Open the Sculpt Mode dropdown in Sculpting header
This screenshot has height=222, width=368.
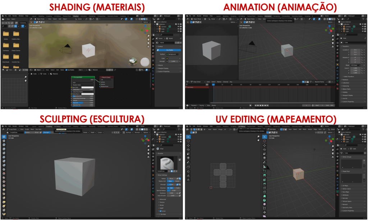[x=13, y=129]
